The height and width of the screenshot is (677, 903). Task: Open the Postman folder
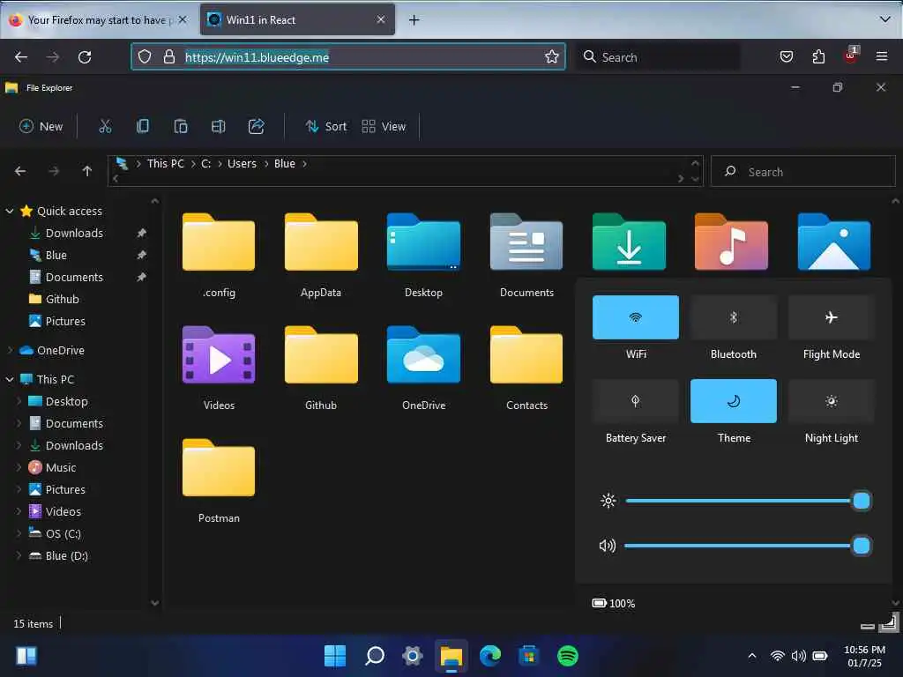coord(219,467)
